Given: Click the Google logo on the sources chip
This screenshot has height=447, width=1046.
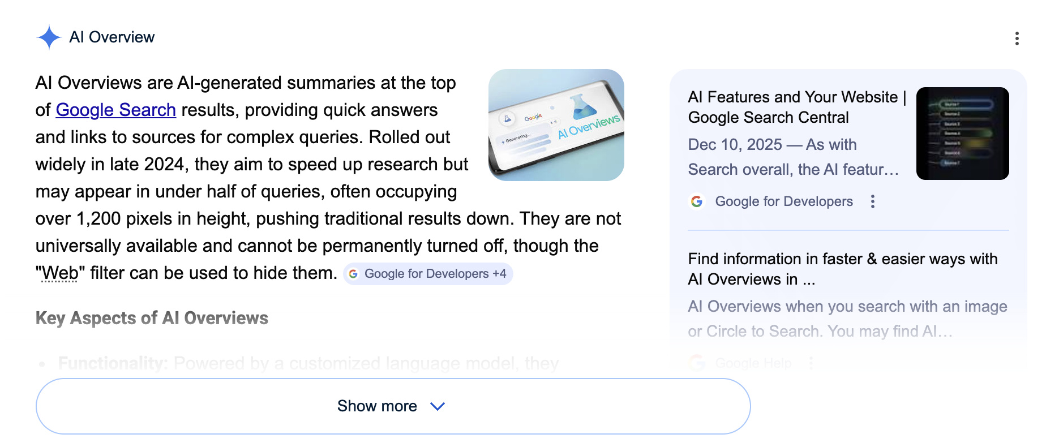Looking at the screenshot, I should click(354, 273).
